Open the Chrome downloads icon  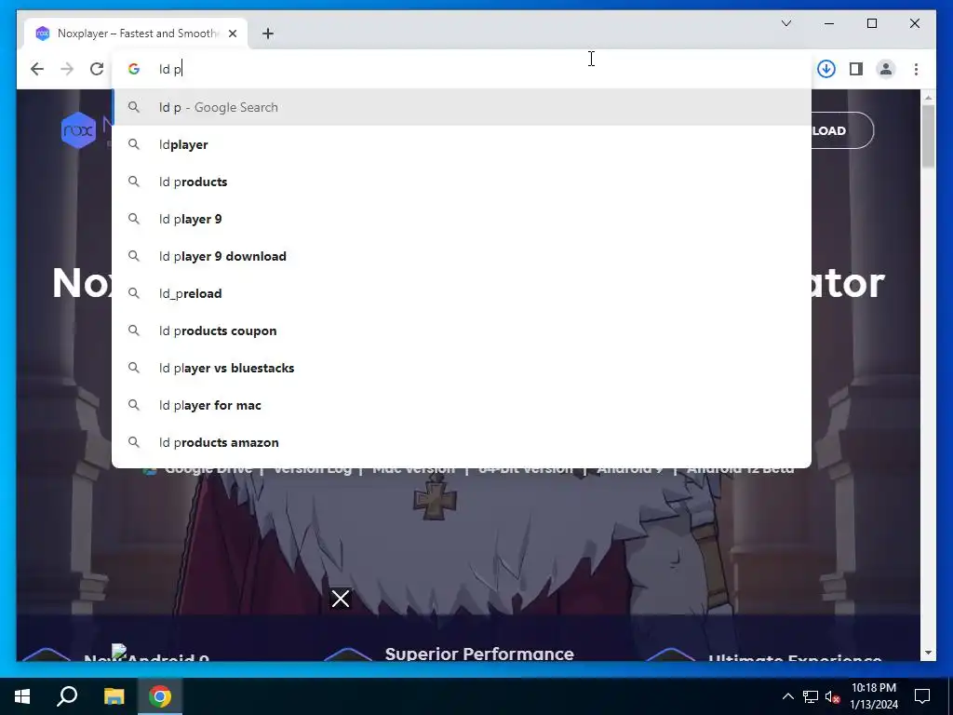(826, 69)
